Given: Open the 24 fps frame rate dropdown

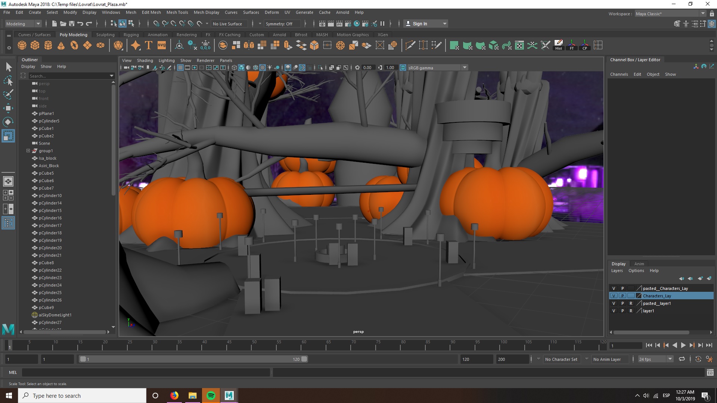Looking at the screenshot, I should pos(670,359).
